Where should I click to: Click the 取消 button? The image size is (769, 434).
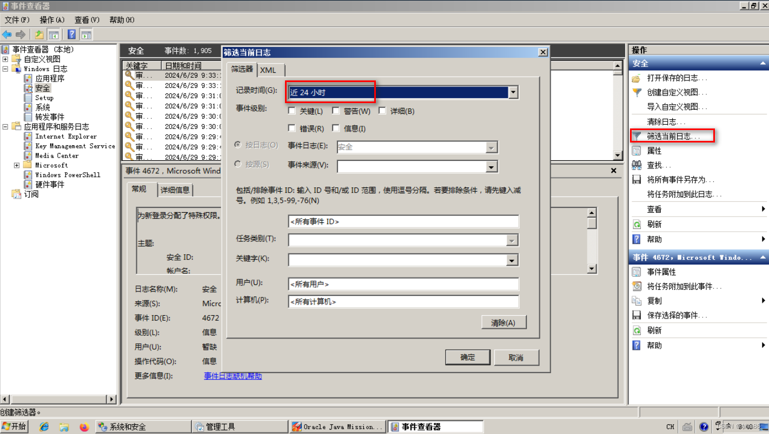[516, 357]
